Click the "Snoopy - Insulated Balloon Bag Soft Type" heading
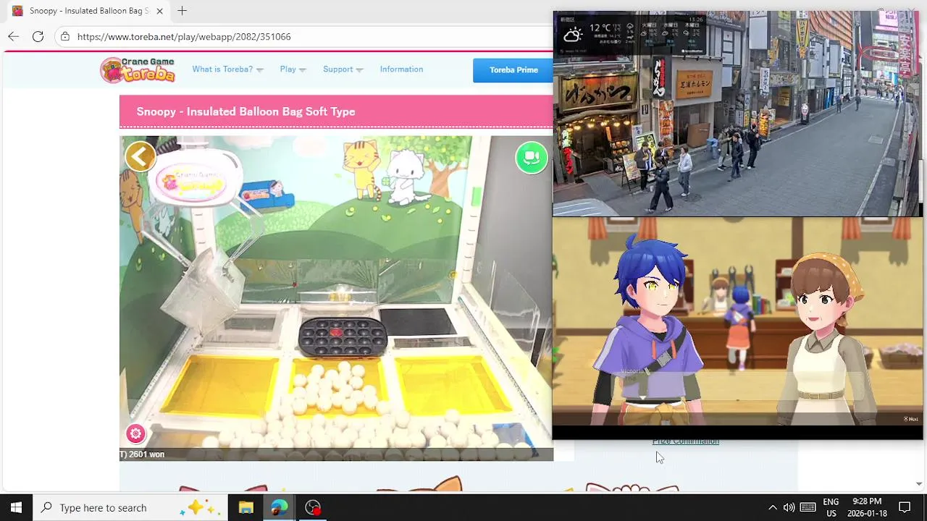The image size is (927, 521). 246,111
